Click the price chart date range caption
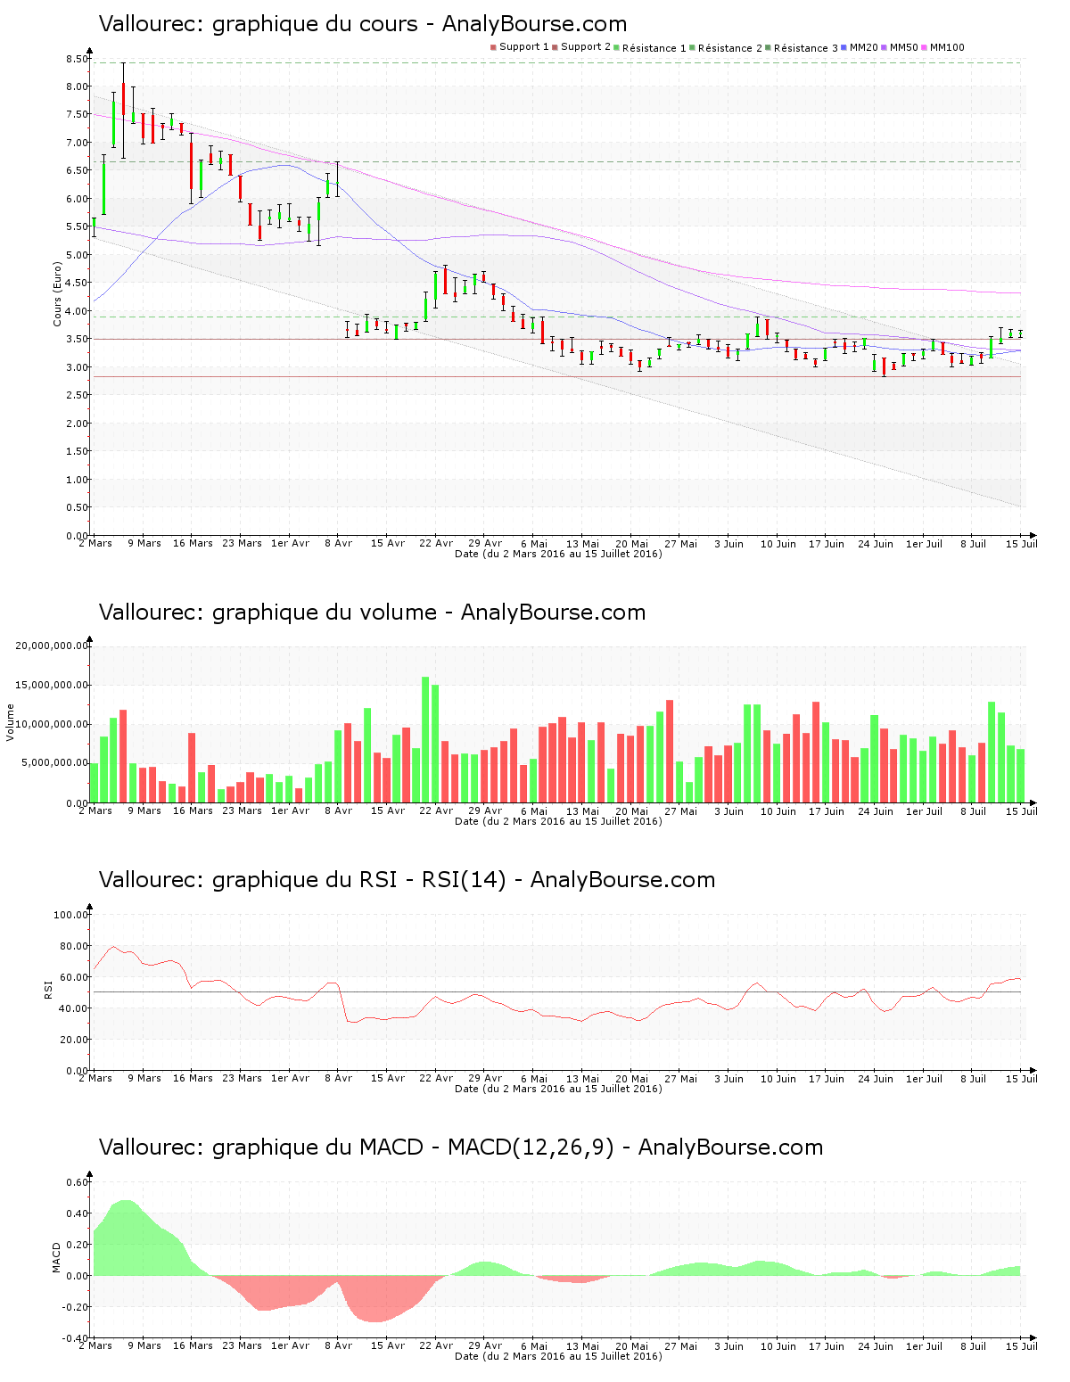The image size is (1070, 1382). 558,554
